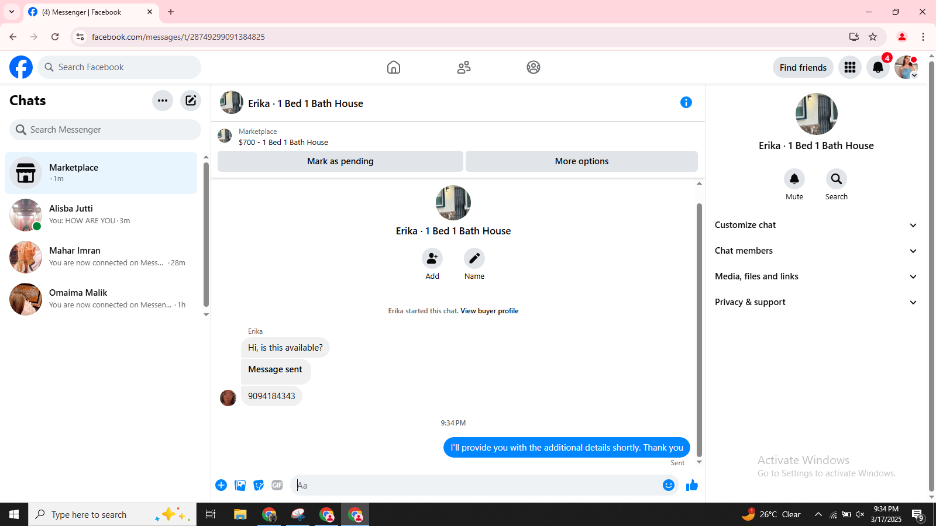
Task: Go back to previous page
Action: point(13,37)
